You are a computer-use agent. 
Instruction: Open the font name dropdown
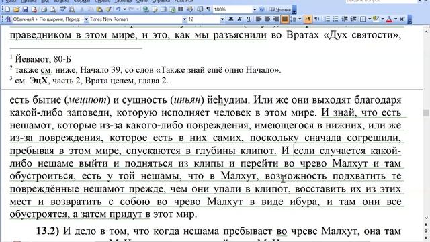[184, 19]
